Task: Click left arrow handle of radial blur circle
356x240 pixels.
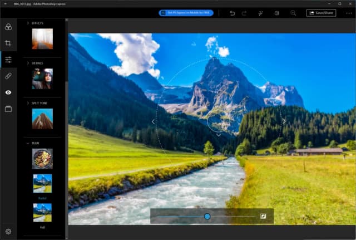Action: tap(154, 122)
